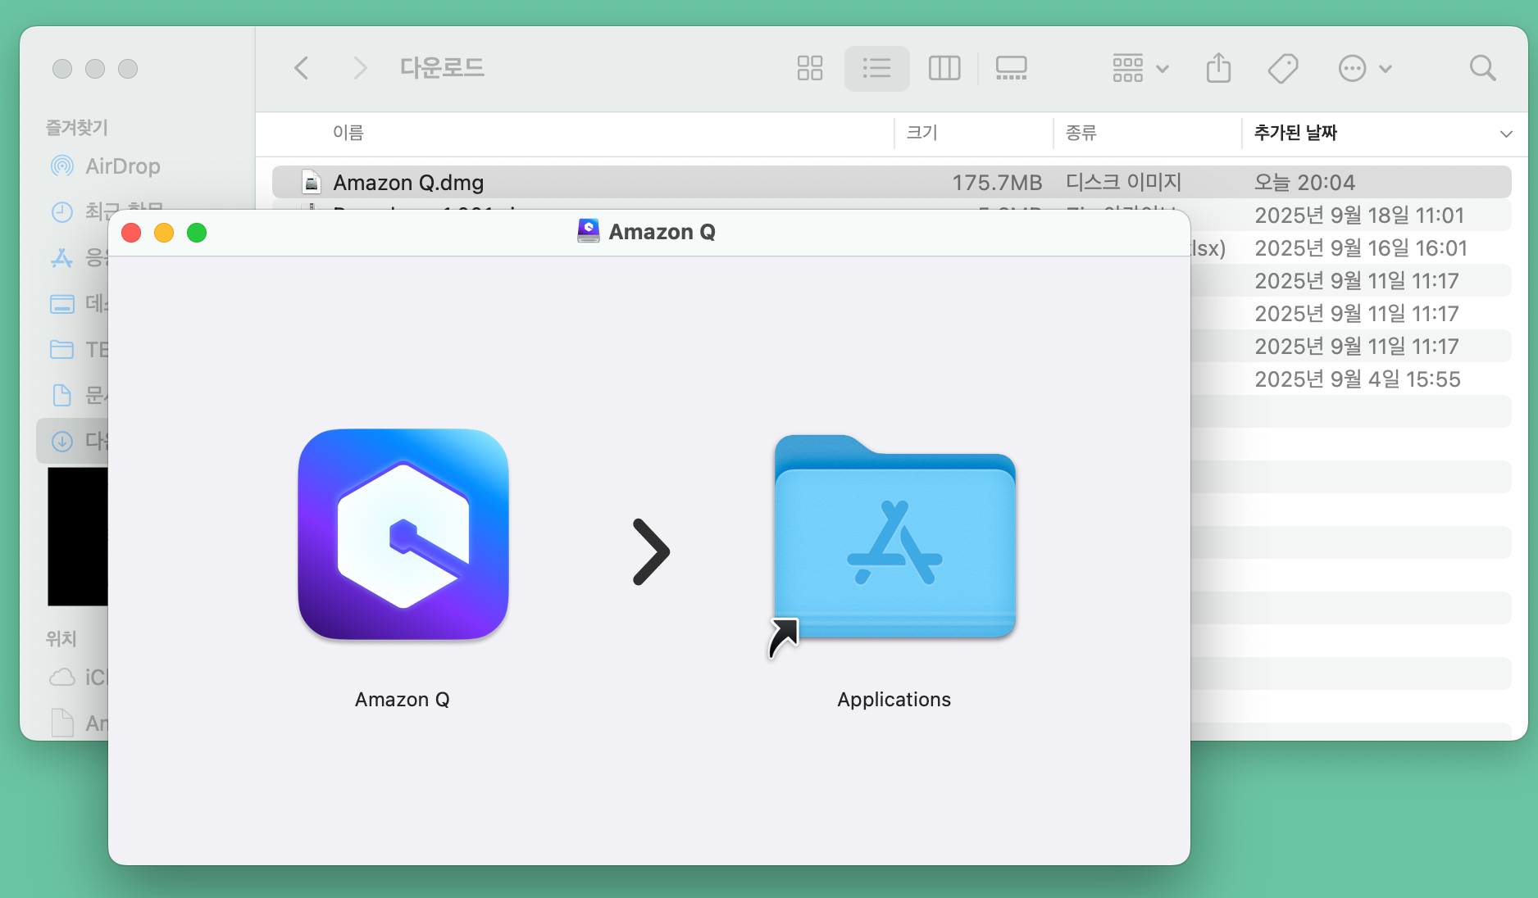The height and width of the screenshot is (898, 1538).
Task: Sort by 이름 column header
Action: click(x=348, y=133)
